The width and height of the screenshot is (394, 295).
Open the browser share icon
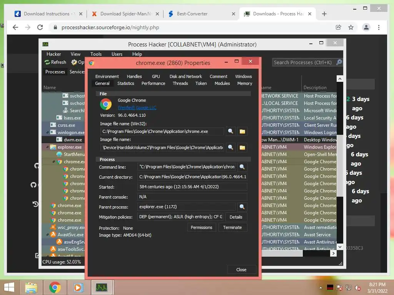339,27
